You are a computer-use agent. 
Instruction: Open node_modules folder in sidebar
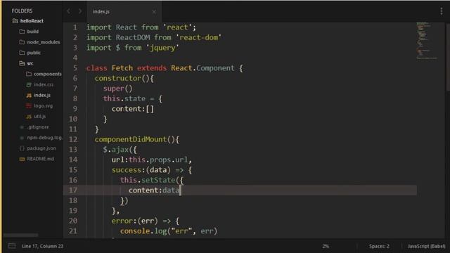[44, 42]
